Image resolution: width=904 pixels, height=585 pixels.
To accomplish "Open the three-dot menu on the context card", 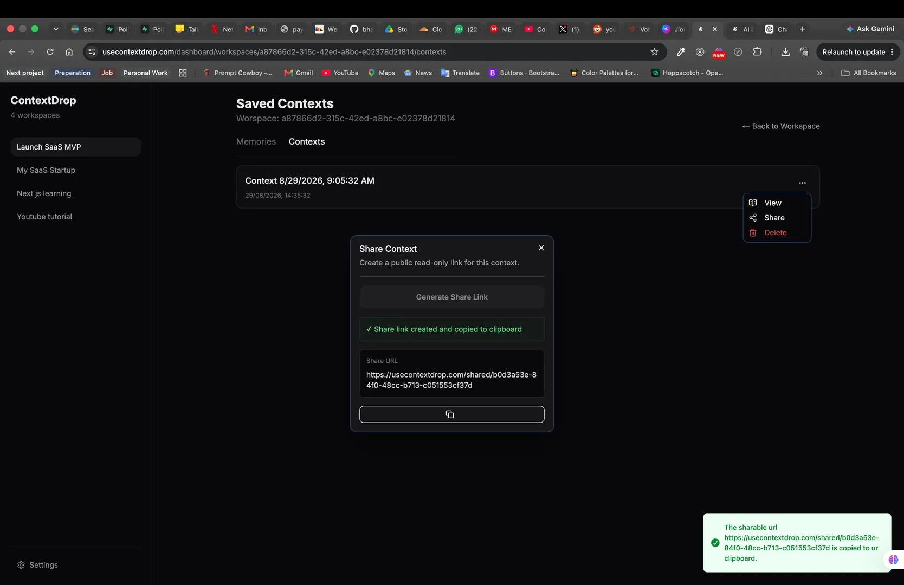I will [802, 183].
